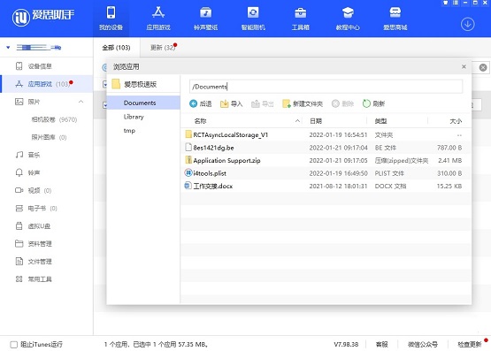The height and width of the screenshot is (351, 491).
Task: Click 微信公众号 in the status bar
Action: tap(422, 345)
